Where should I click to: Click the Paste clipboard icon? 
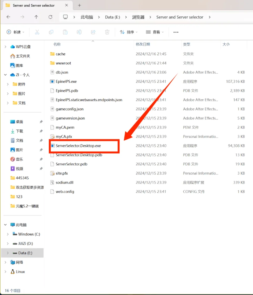pos(65,32)
